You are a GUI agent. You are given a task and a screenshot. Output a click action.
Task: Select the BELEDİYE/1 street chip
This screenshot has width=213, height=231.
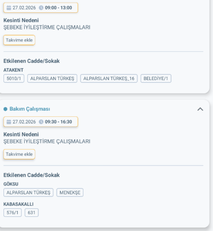(156, 78)
